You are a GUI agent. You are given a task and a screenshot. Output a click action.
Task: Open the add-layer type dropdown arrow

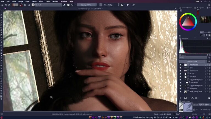[x=183, y=98]
